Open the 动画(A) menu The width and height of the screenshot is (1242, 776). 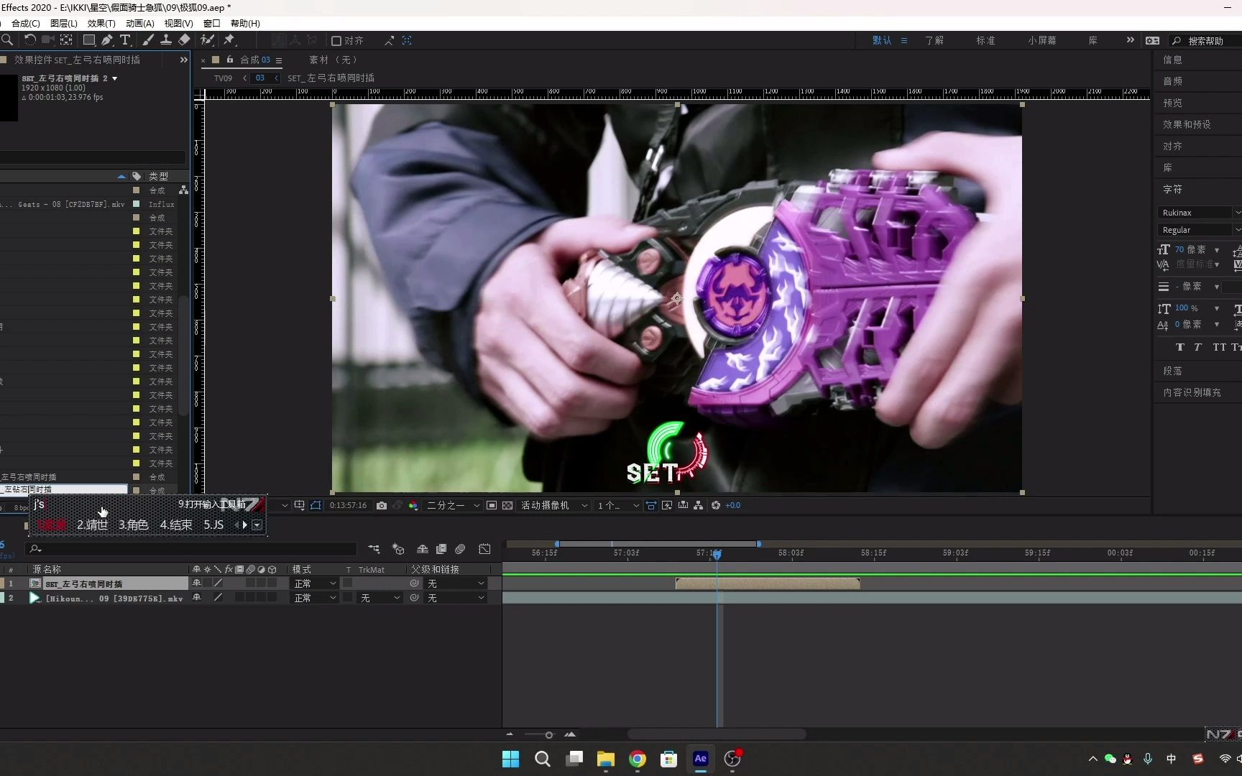[x=140, y=23]
